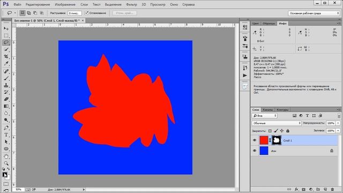The width and height of the screenshot is (343, 193).
Task: Open the History collapsed panel
Action: 245,68
